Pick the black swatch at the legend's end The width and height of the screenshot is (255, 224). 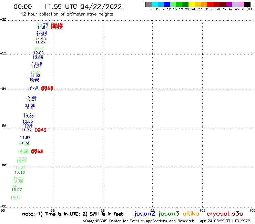[x=247, y=4]
